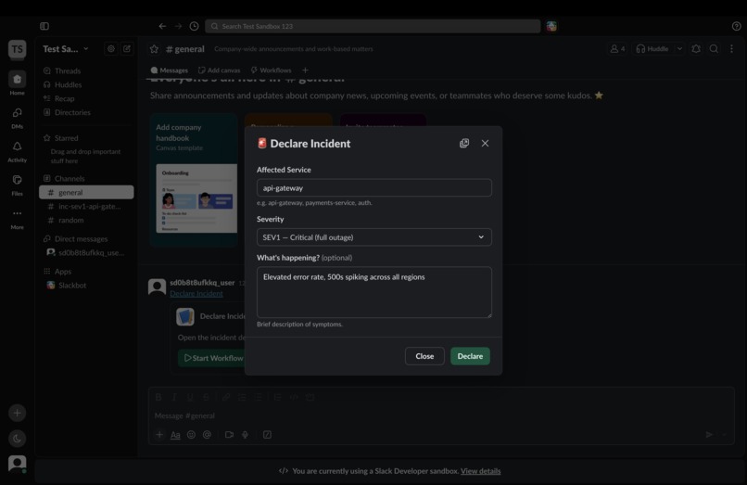
Task: Open the inc-sev1-api-gate... channel
Action: (86, 206)
